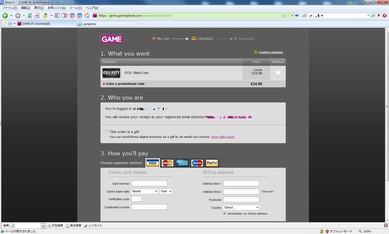This screenshot has width=389, height=234.
Task: Click the search magnifier right of the search box
Action: pyautogui.click(x=373, y=15)
